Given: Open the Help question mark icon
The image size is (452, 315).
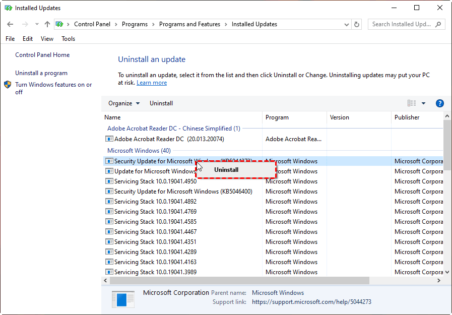Looking at the screenshot, I should pos(439,103).
